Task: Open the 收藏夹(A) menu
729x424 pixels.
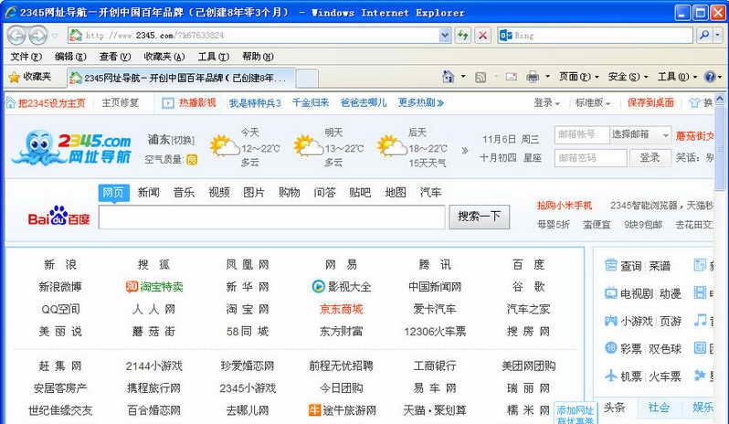Action: [x=164, y=57]
